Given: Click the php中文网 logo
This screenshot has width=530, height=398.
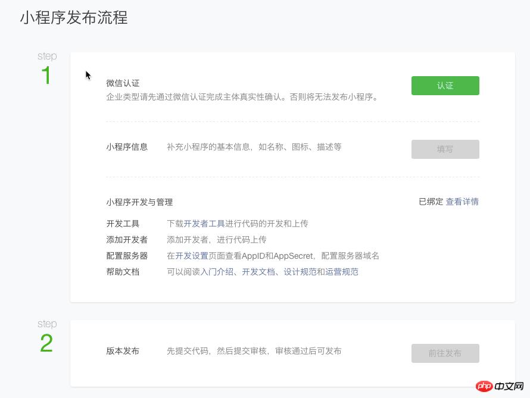Looking at the screenshot, I should (x=501, y=387).
